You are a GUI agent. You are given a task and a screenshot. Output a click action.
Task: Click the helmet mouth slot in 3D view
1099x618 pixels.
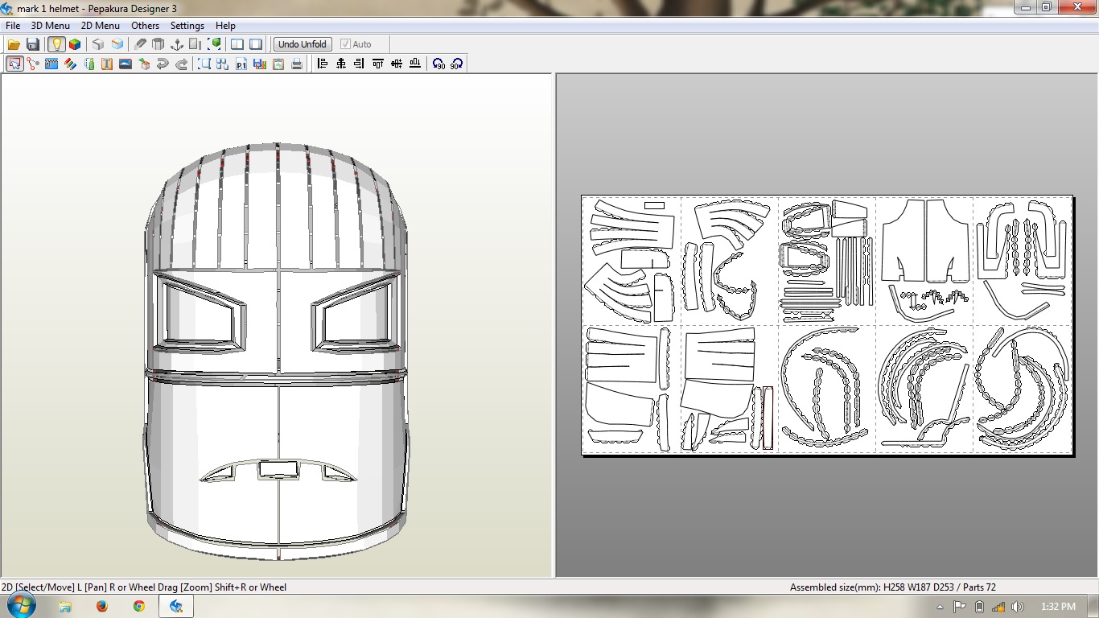click(x=278, y=468)
